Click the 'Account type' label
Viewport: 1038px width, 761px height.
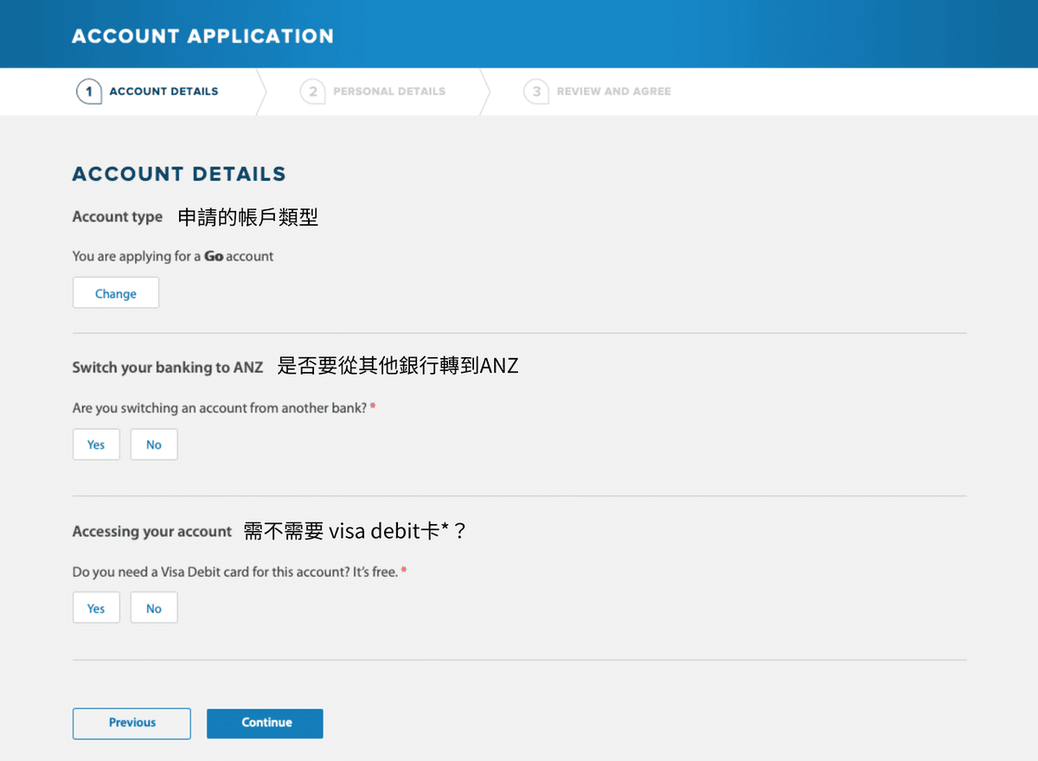point(118,217)
